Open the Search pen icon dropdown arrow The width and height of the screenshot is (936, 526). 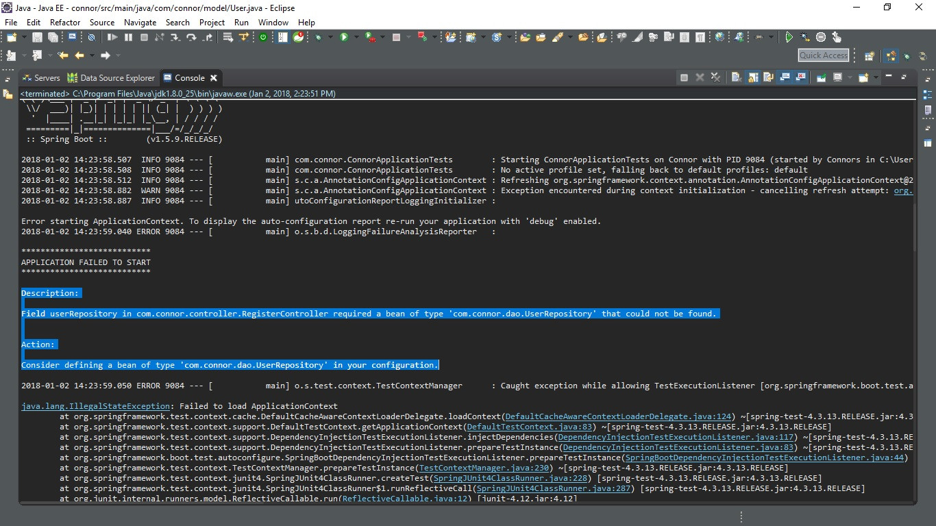coord(570,37)
